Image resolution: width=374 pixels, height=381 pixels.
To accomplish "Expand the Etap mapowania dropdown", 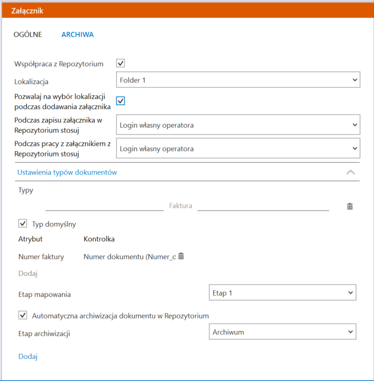I will pyautogui.click(x=283, y=292).
